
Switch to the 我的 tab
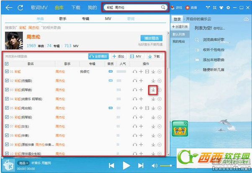click(x=92, y=8)
